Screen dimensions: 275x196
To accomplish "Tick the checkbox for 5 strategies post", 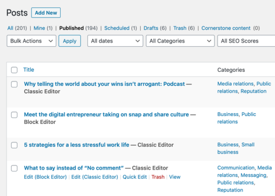I will [x=14, y=145].
